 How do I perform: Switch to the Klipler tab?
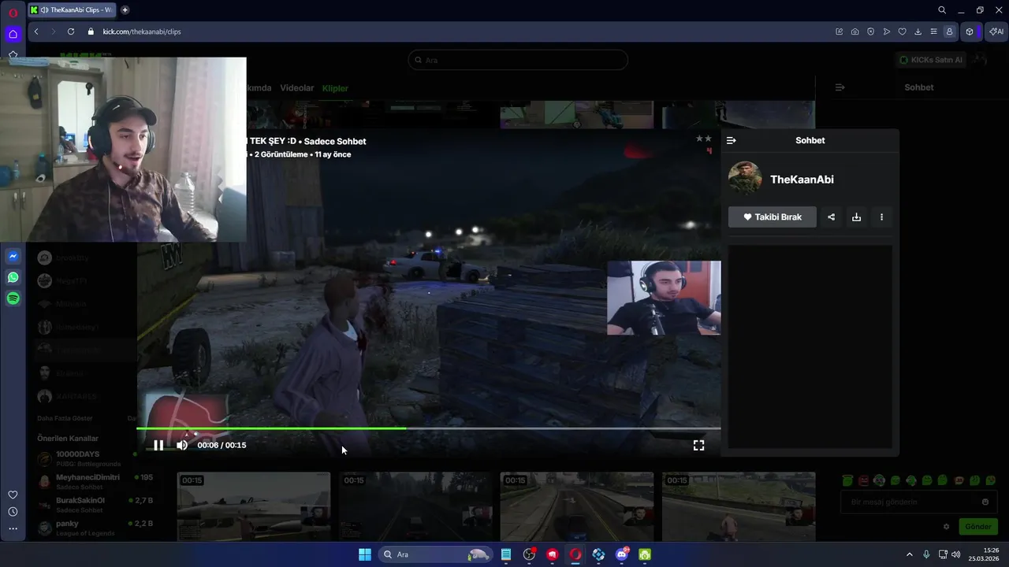pos(335,88)
